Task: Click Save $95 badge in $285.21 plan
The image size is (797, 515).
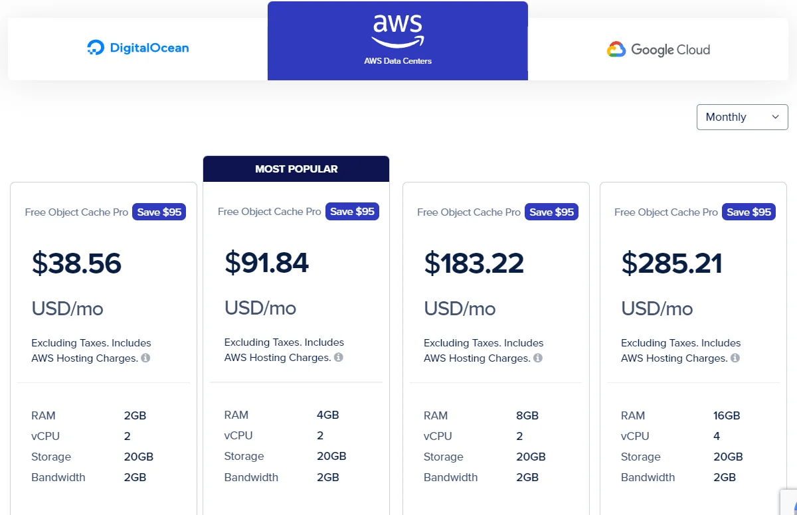Action: [749, 212]
